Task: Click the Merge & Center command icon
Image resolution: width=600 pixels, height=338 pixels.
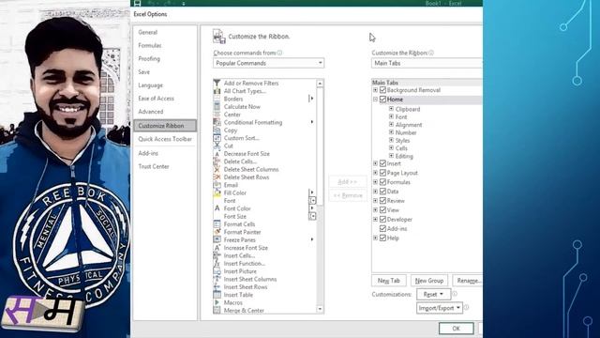Action: pos(217,310)
